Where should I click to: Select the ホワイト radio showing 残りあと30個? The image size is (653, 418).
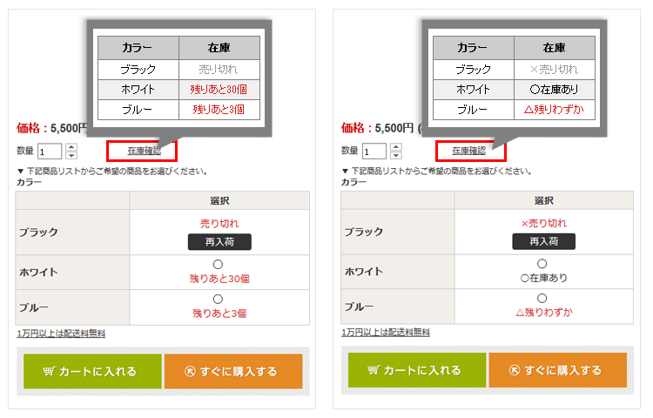pos(218,265)
